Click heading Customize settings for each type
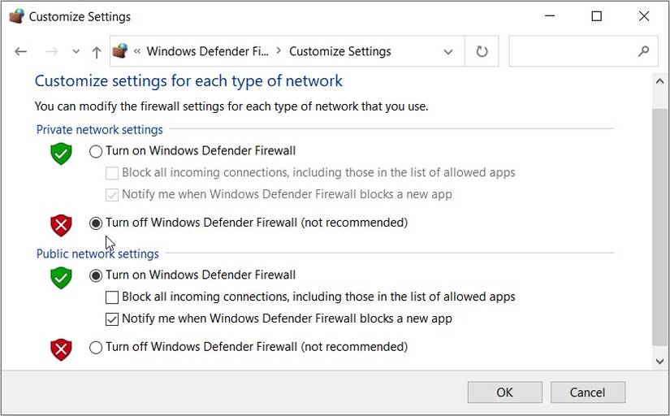The height and width of the screenshot is (416, 670). click(188, 80)
